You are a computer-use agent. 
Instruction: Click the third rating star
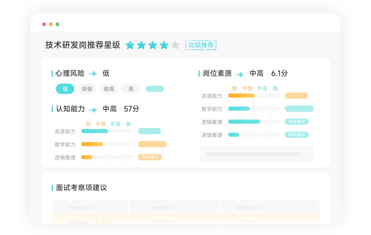point(153,45)
